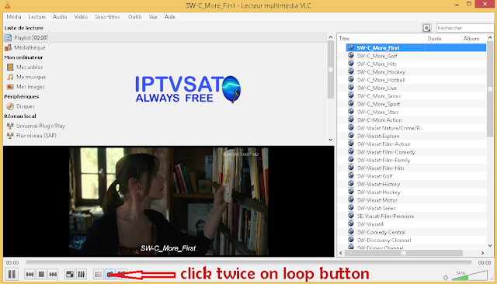
Task: Open the Sous-titres menu
Action: coord(107,17)
